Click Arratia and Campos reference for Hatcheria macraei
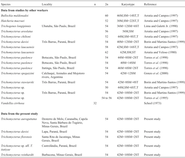The width and height of the screenshot is (185, 158). pos(161,21)
